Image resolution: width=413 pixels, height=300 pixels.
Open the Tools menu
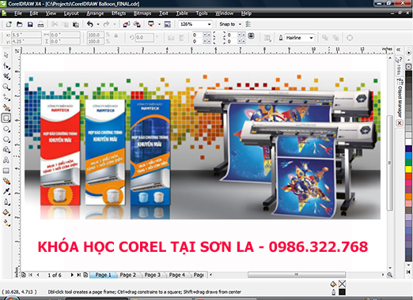pos(202,13)
